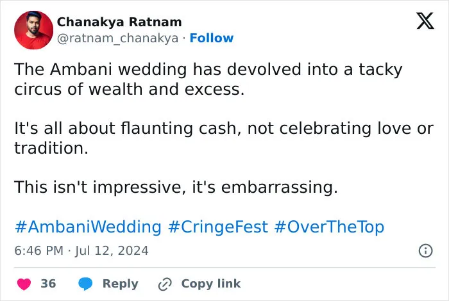Click the 'This isn't impressive' line
449x301 pixels.
[x=176, y=187]
